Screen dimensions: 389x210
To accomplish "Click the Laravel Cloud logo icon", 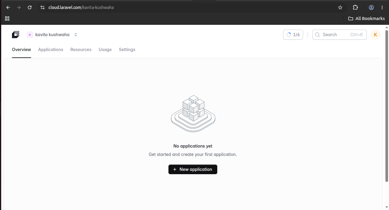I will pyautogui.click(x=16, y=35).
